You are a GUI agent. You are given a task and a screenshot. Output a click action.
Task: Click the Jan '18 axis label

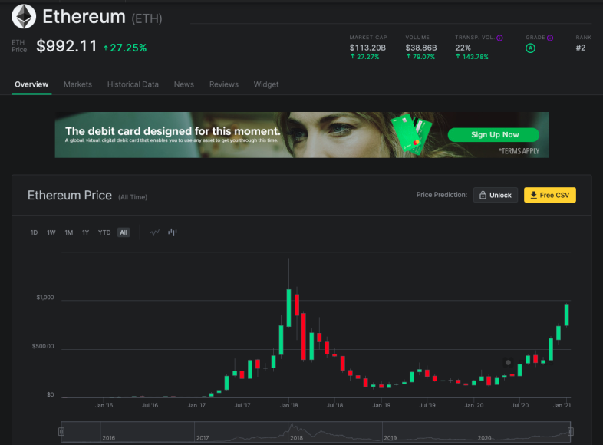click(x=288, y=405)
